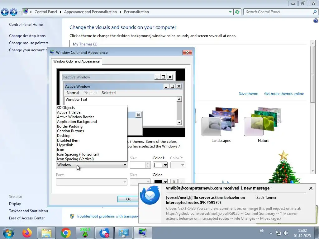Click the close X in message box preview
This screenshot has width=319, height=239.
[x=138, y=115]
